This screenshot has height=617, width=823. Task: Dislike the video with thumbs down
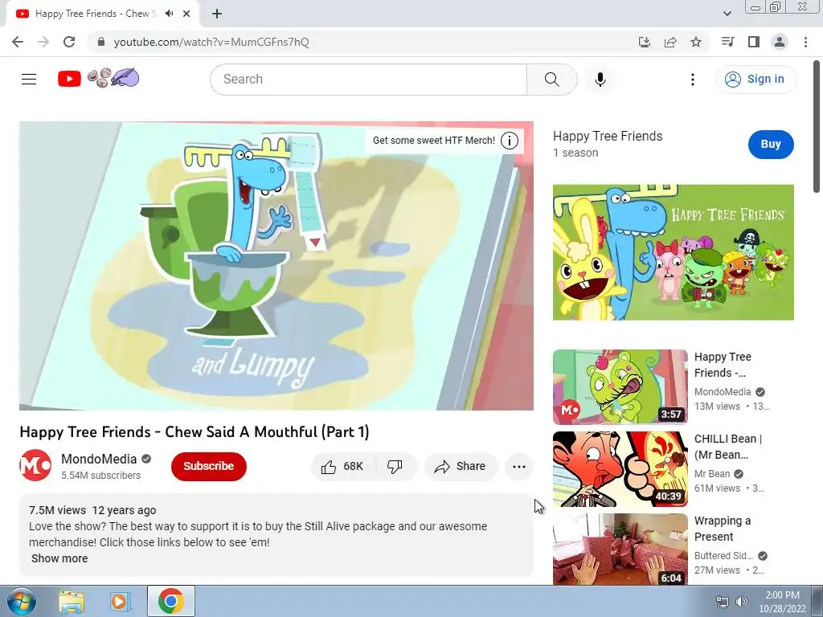click(395, 467)
